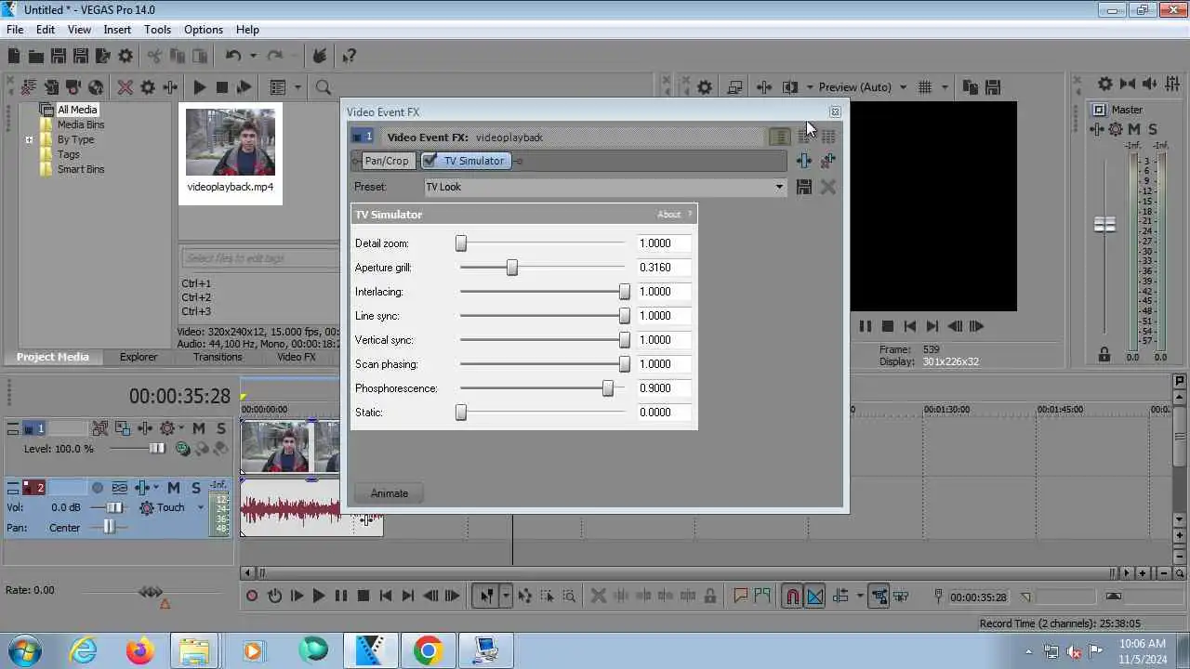This screenshot has width=1190, height=669.
Task: Open Firefox from the taskbar
Action: 140,651
